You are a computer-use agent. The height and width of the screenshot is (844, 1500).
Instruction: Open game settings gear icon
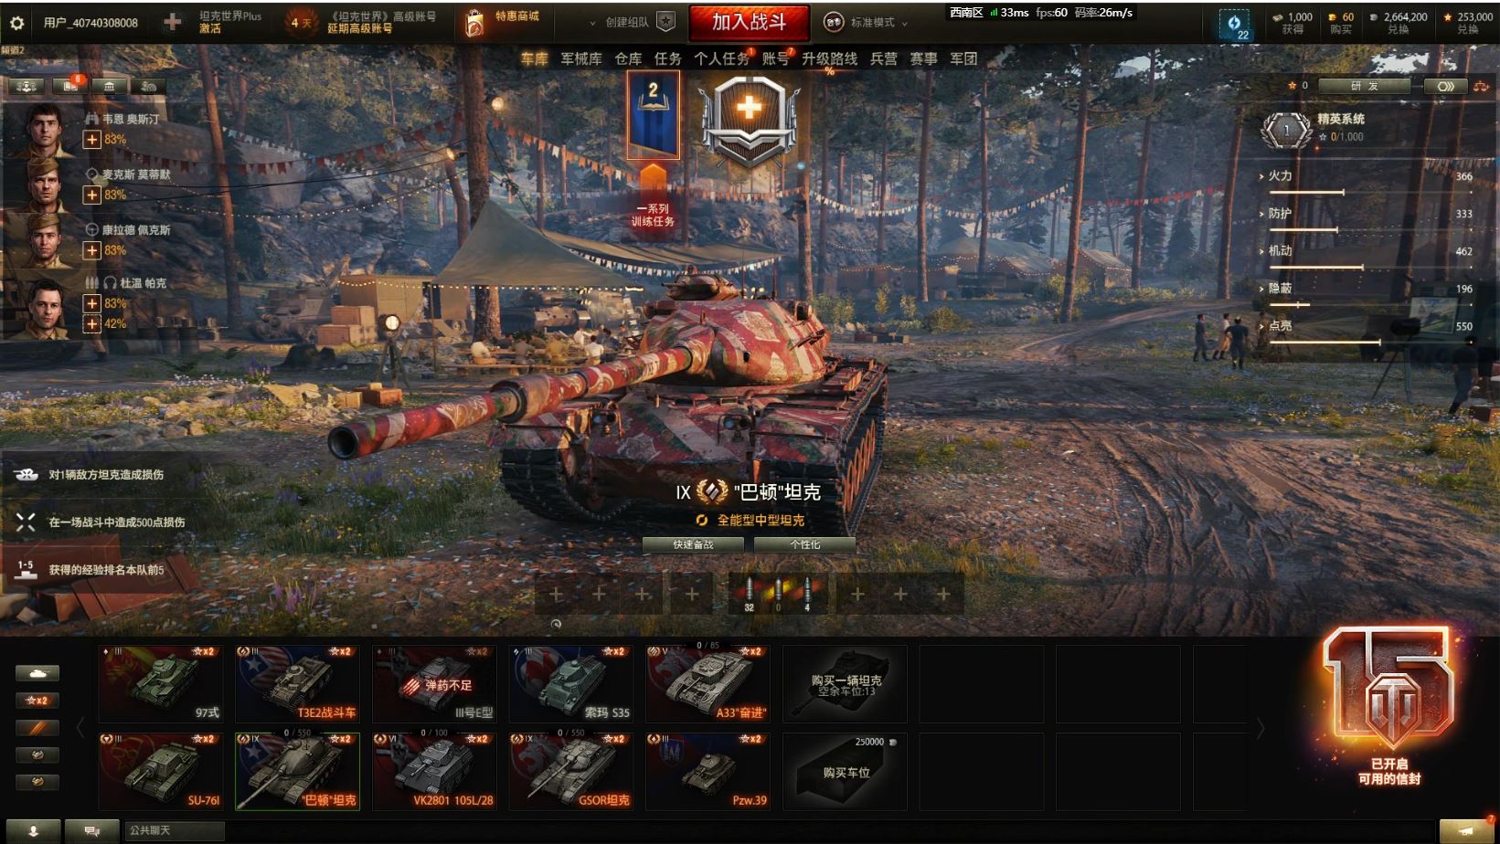pos(16,22)
